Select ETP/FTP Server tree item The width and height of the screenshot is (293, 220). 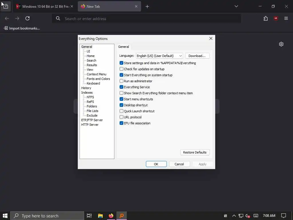[x=92, y=120]
